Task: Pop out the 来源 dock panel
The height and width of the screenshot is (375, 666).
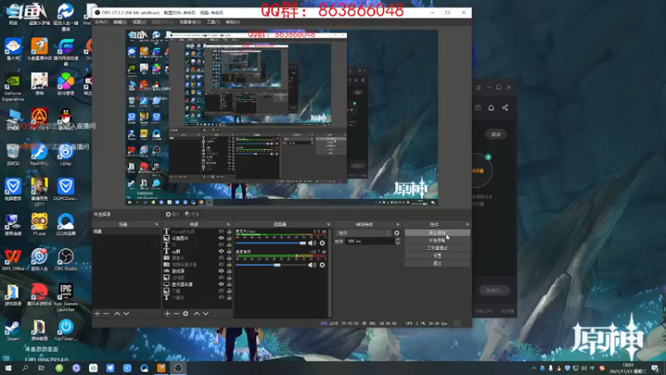Action: (x=228, y=224)
